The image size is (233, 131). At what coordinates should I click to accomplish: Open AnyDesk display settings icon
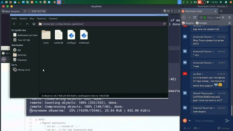click(175, 11)
